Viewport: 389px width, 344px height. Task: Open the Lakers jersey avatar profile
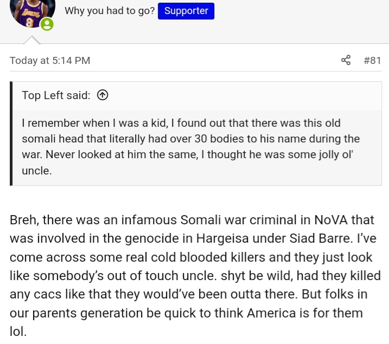click(x=32, y=12)
